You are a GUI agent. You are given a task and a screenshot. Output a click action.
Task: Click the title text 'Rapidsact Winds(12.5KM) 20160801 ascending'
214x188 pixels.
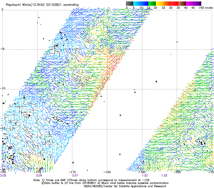coord(42,5)
